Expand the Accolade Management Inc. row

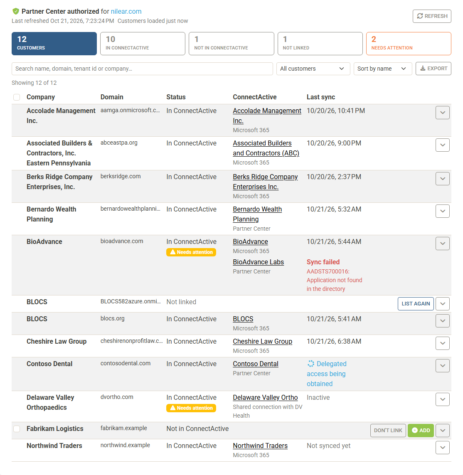coord(442,113)
